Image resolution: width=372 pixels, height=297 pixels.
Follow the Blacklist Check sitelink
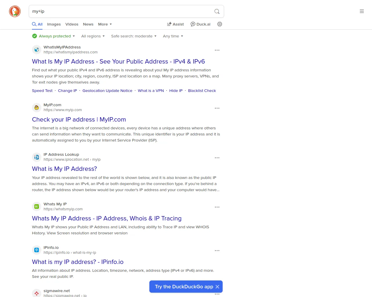point(202,90)
